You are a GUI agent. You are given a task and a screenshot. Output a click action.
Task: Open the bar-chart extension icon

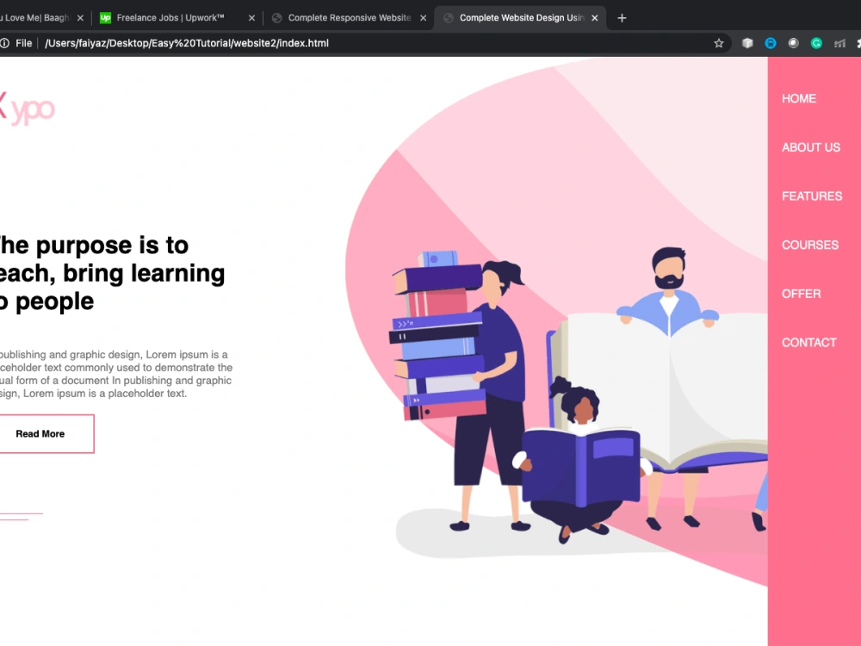tap(839, 43)
